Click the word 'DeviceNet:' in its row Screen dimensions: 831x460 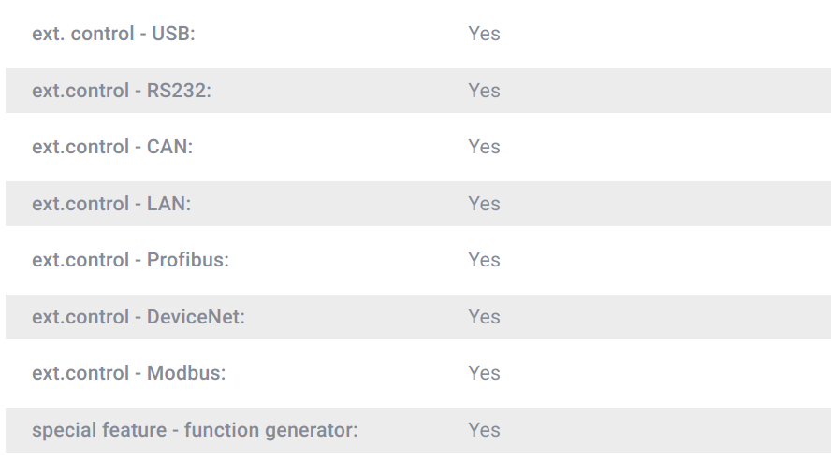196,317
